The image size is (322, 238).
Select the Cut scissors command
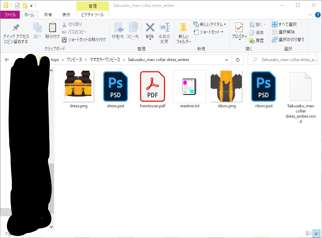pos(72,24)
